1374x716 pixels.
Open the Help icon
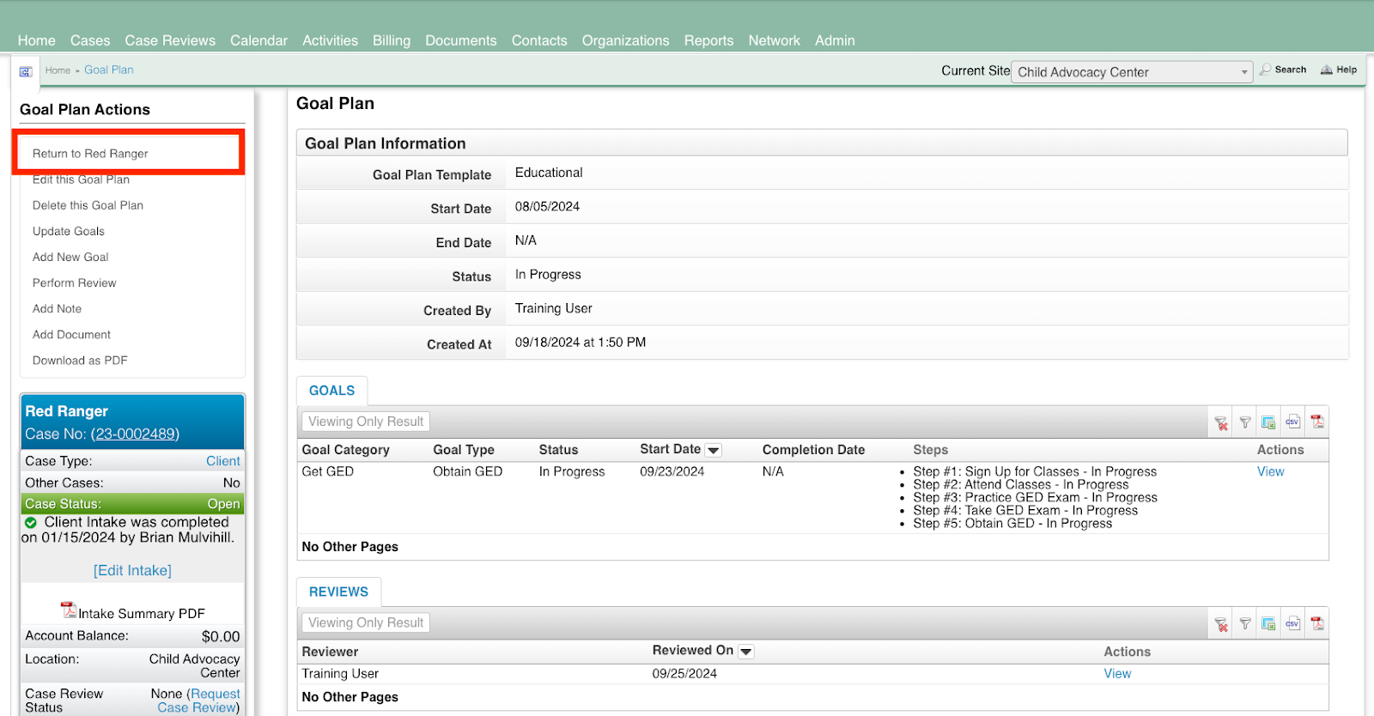(x=1327, y=70)
